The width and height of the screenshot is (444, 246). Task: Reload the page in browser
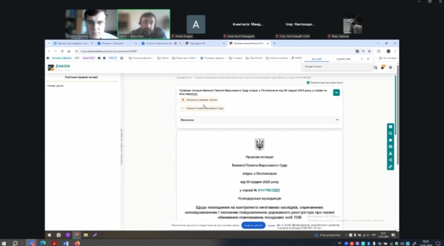pos(62,51)
